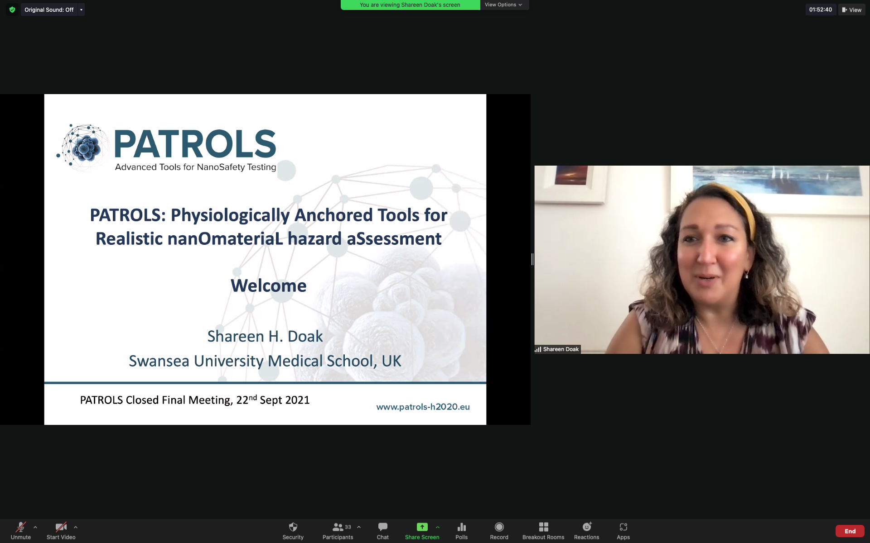Click the 'Welcome' heading on the slide
Viewport: 870px width, 543px height.
(268, 286)
